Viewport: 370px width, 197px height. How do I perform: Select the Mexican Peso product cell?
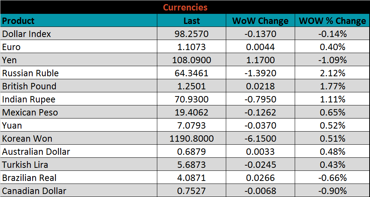click(x=30, y=113)
